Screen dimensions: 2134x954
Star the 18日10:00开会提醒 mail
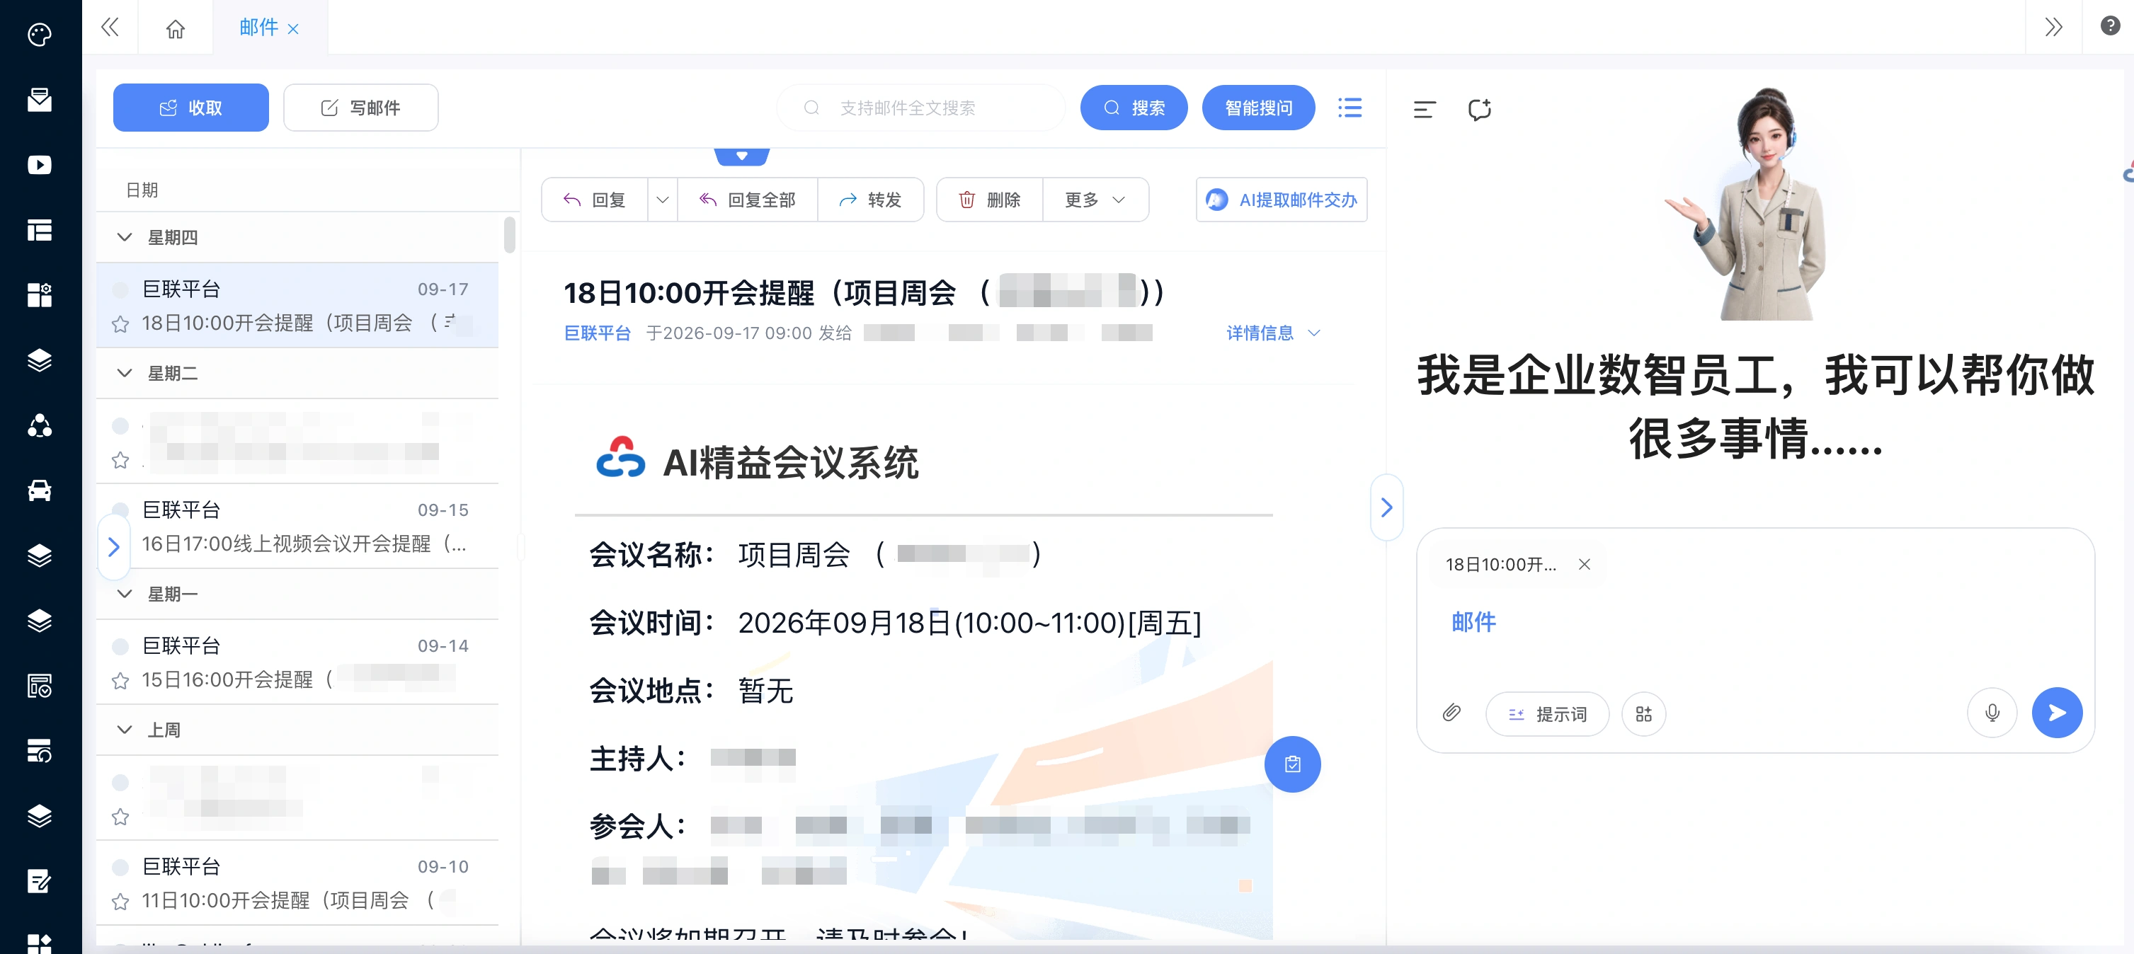[x=120, y=324]
